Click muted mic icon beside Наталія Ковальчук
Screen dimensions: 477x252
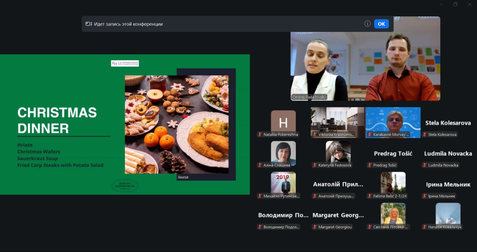(x=424, y=227)
